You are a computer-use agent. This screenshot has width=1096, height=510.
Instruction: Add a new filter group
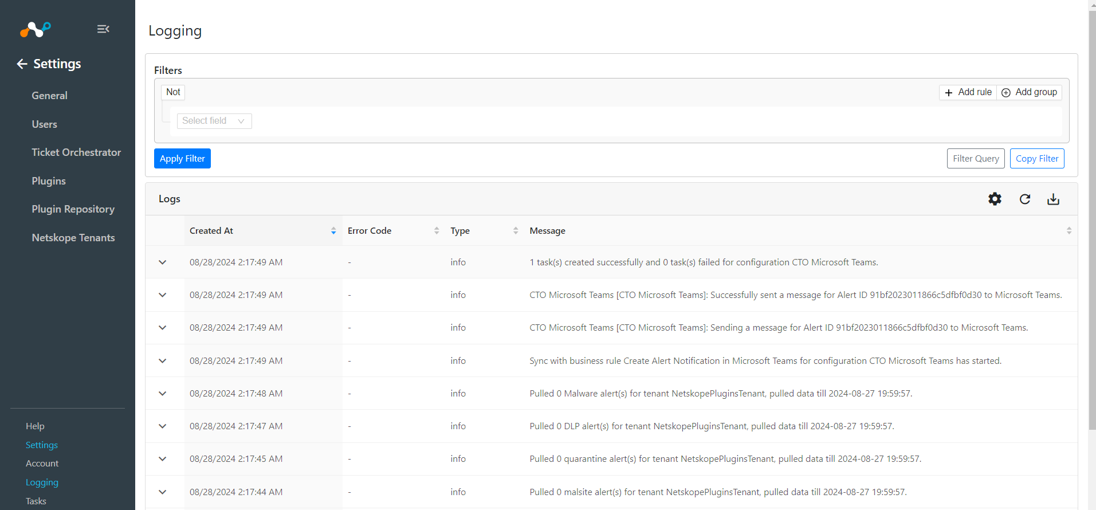click(1030, 92)
